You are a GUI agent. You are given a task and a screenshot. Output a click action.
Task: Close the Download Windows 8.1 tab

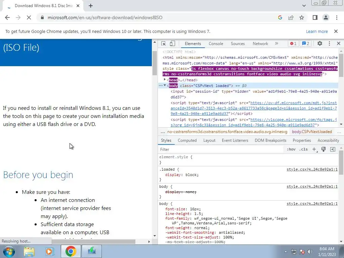coord(78,6)
